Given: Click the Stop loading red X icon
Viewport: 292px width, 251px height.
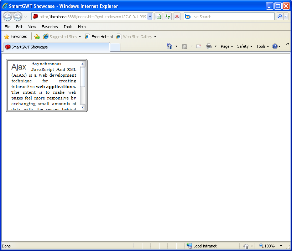Looking at the screenshot, I should tap(177, 16).
